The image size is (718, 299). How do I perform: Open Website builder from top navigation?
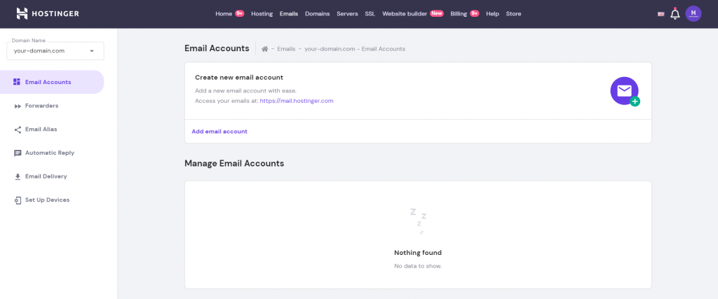point(405,13)
